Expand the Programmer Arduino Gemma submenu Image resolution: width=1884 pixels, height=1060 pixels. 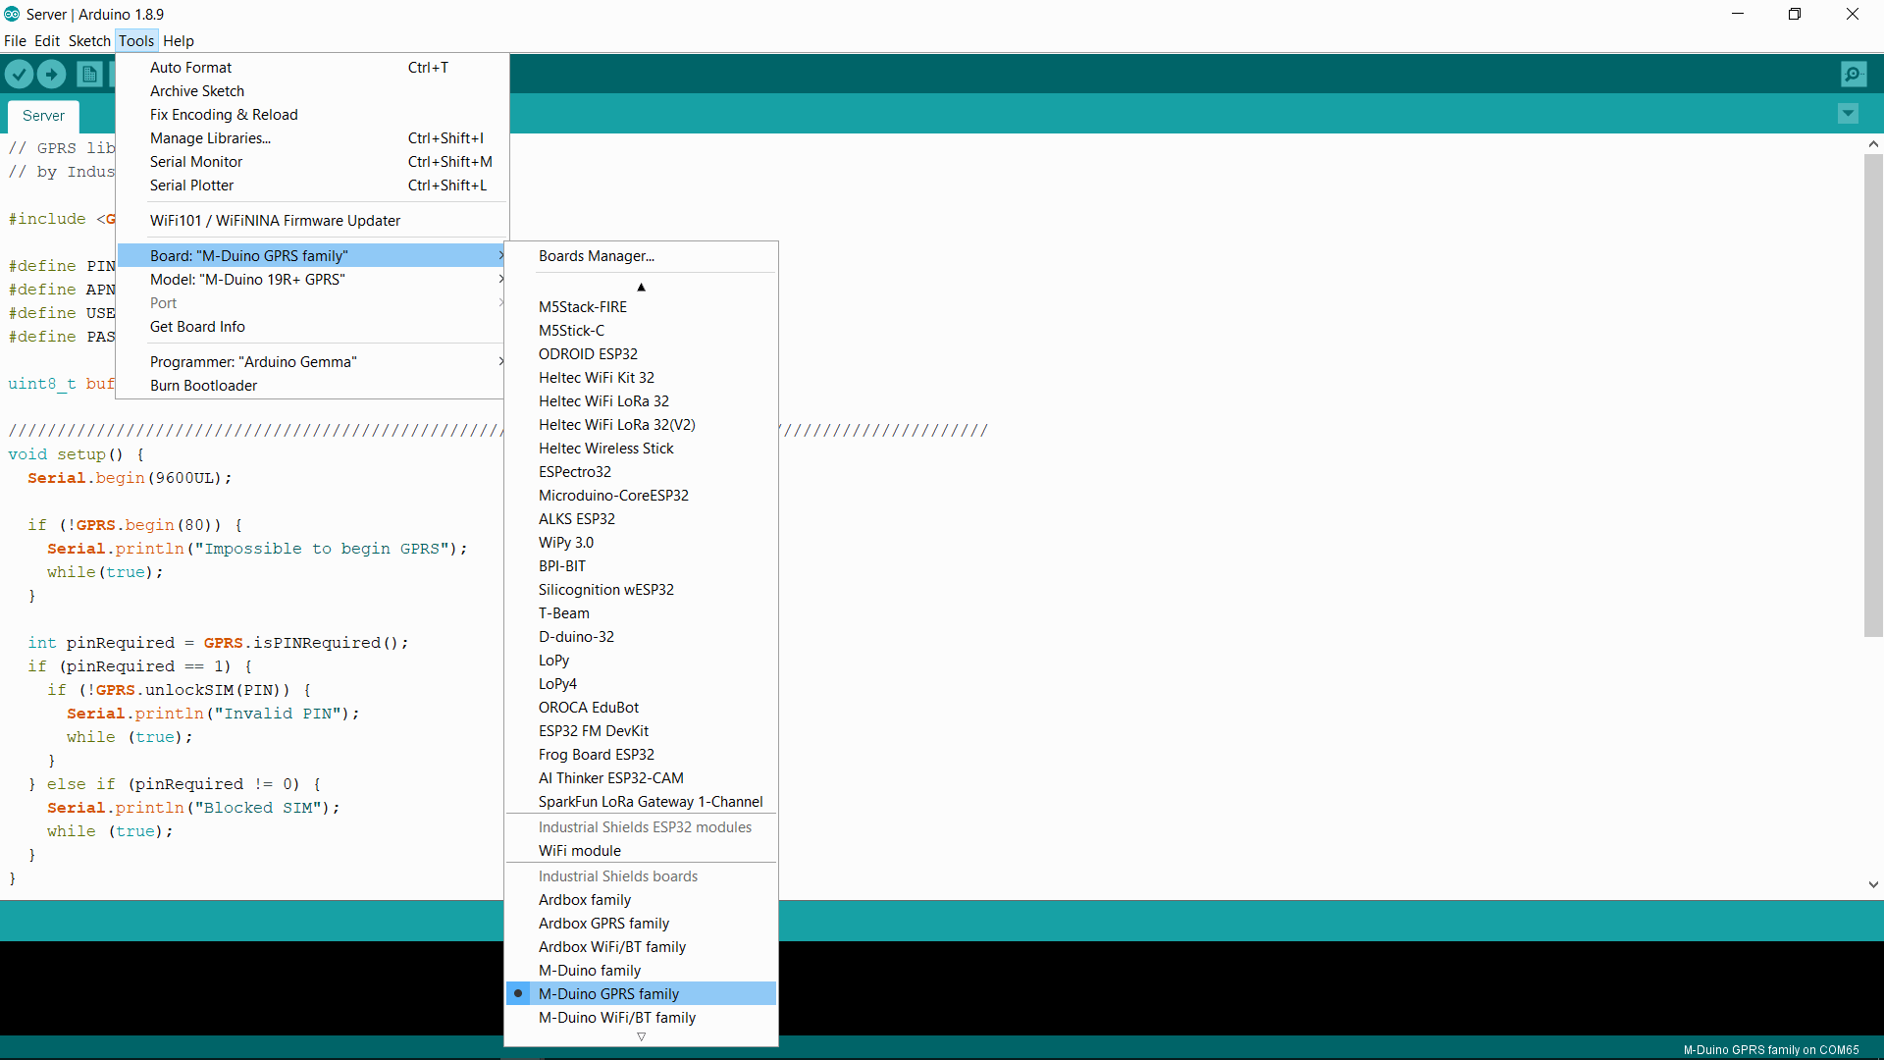coord(312,361)
